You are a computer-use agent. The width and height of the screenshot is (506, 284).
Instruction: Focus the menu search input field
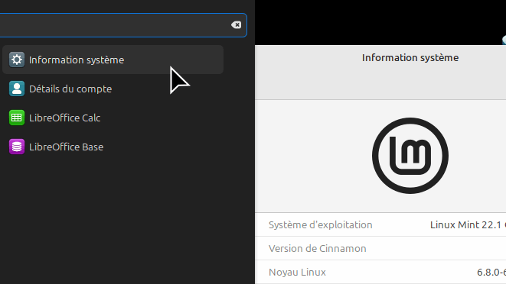122,25
